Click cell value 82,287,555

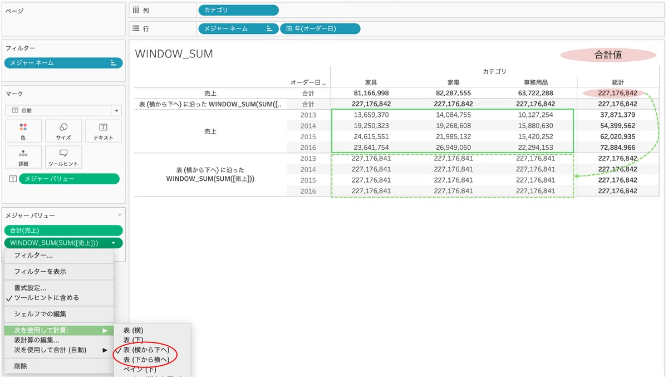(453, 93)
